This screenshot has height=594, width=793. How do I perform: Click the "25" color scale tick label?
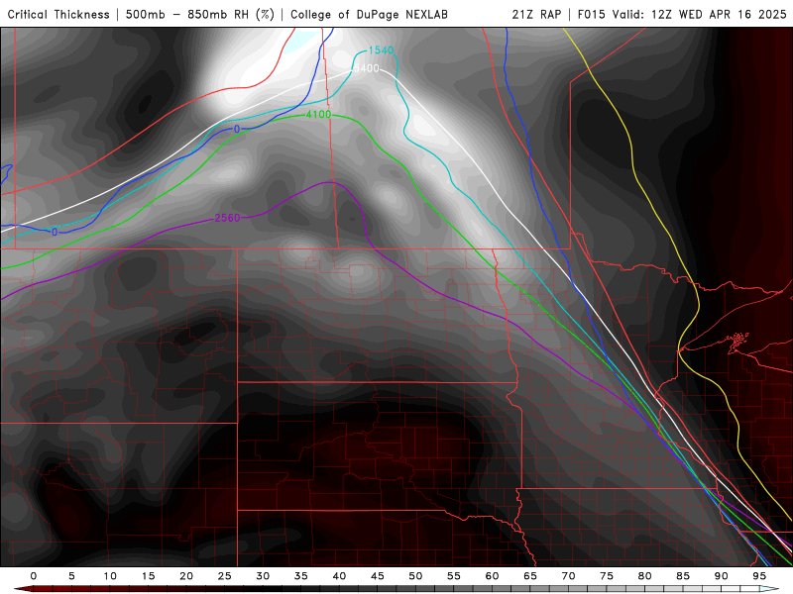pyautogui.click(x=225, y=576)
